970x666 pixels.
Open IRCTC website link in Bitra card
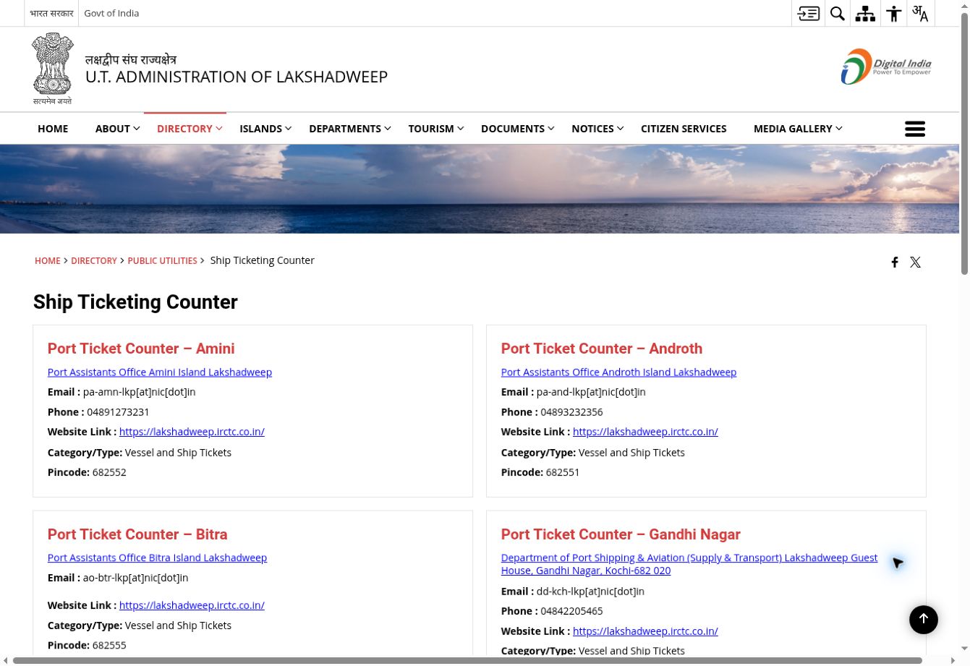point(192,605)
